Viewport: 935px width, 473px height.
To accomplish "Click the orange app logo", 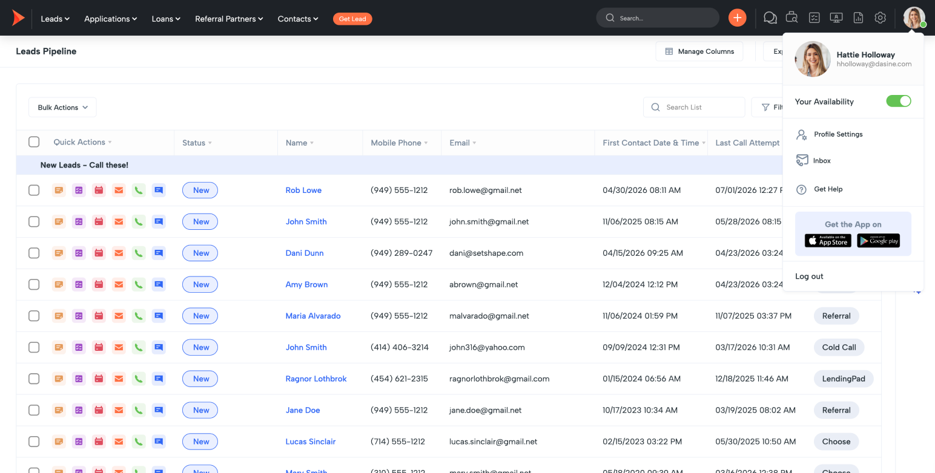I will (18, 18).
